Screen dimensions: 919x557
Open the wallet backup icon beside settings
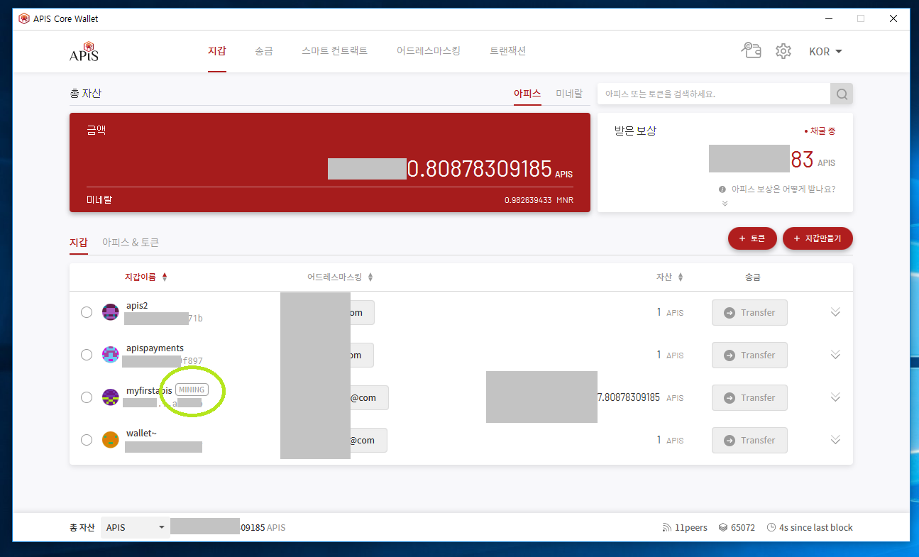tap(751, 50)
